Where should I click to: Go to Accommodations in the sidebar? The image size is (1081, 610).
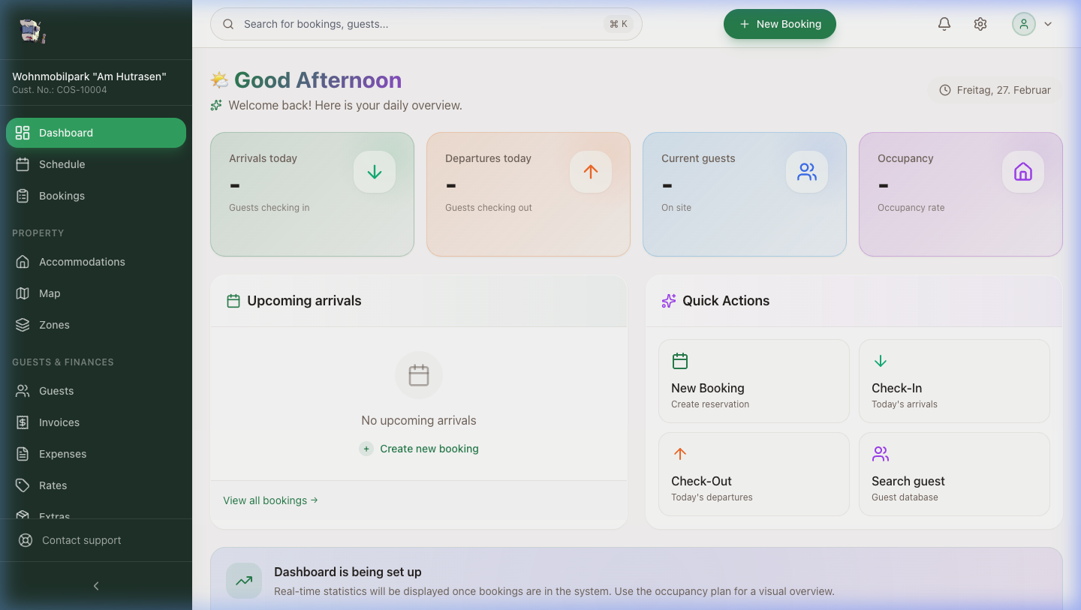pos(82,262)
